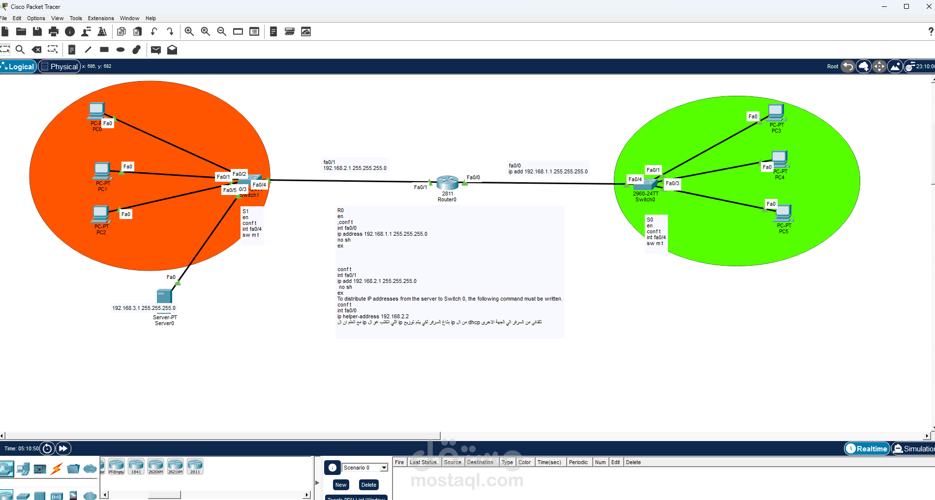The image size is (935, 500).
Task: Select the Server0 device in the workspace
Action: pos(164,296)
